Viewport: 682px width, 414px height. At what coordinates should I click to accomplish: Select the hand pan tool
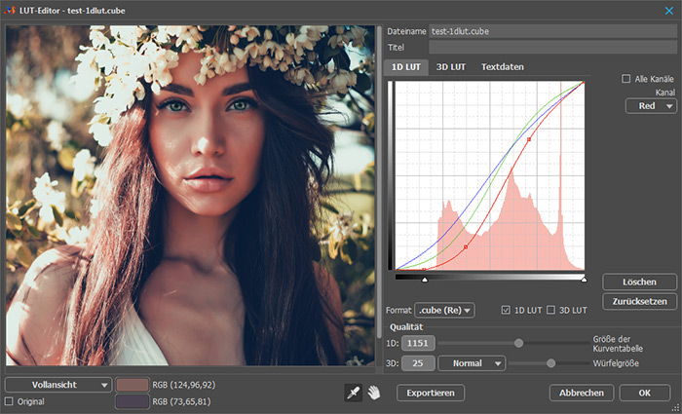tap(374, 393)
